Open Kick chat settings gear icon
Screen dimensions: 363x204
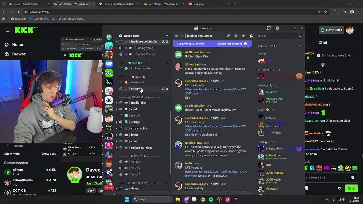coord(339,188)
